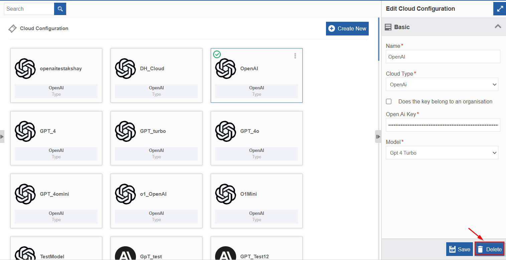Screen dimensions: 506x260
Task: Click the Search input field
Action: 29,9
